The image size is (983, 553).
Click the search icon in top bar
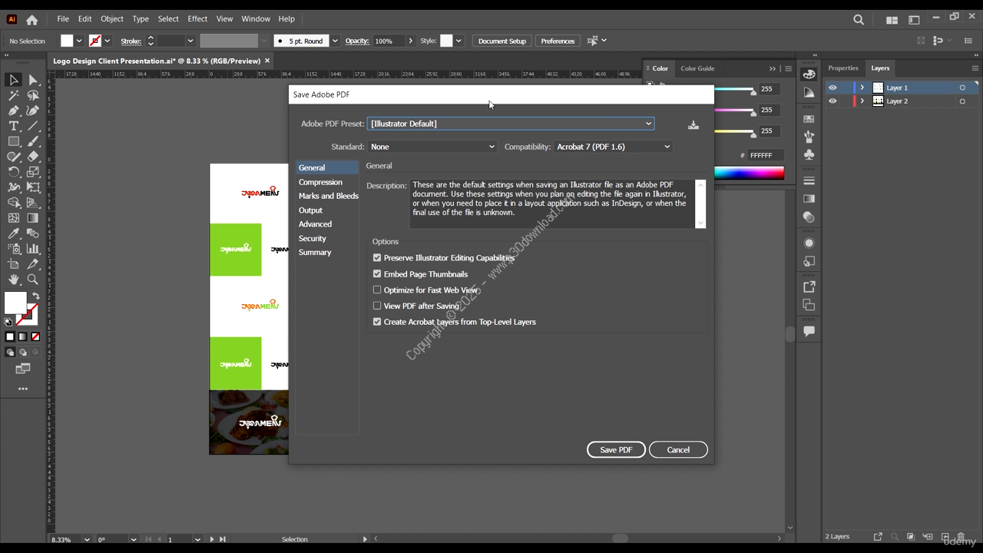click(859, 19)
